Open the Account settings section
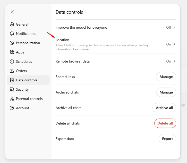The width and height of the screenshot is (187, 163). (22, 108)
